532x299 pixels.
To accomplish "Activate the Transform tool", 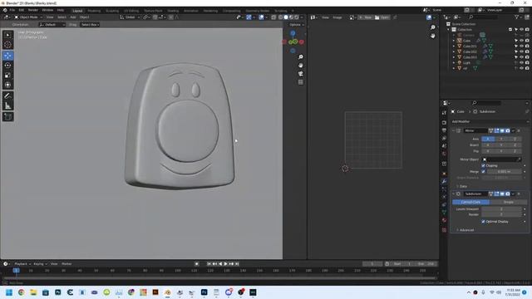I will 7,85.
